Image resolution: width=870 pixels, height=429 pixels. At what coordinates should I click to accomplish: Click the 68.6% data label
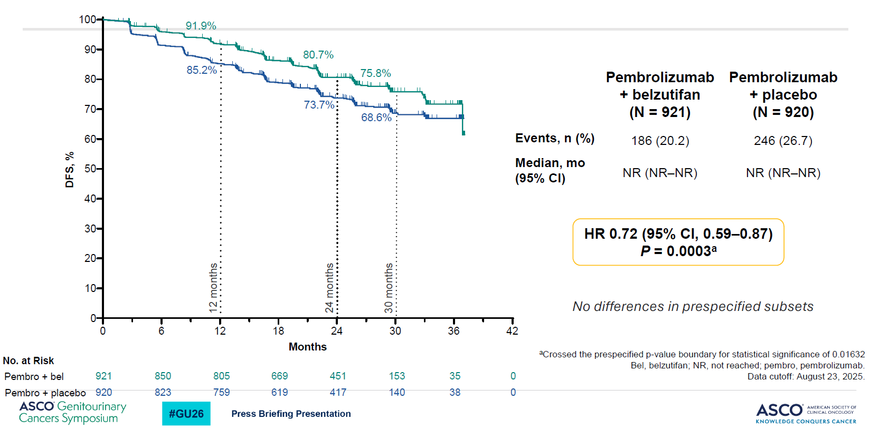(376, 118)
